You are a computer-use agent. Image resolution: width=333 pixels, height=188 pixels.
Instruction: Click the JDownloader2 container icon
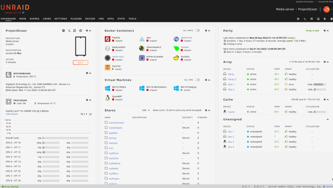tap(142, 48)
